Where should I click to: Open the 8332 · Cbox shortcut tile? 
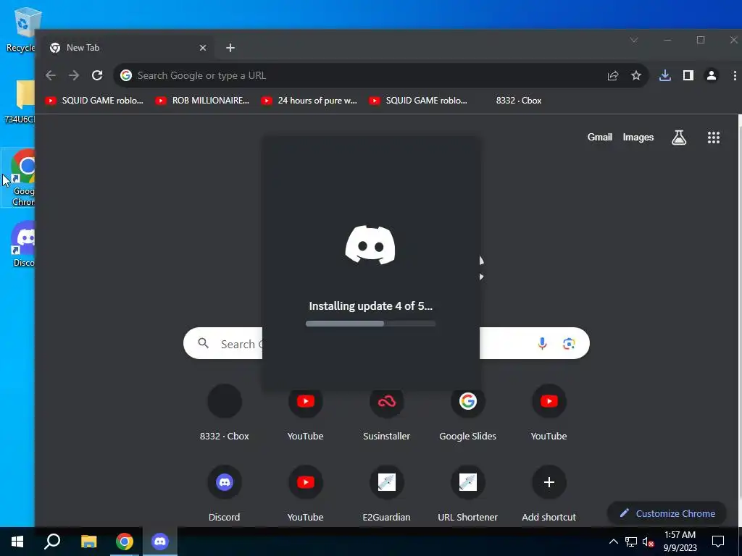[x=225, y=413]
